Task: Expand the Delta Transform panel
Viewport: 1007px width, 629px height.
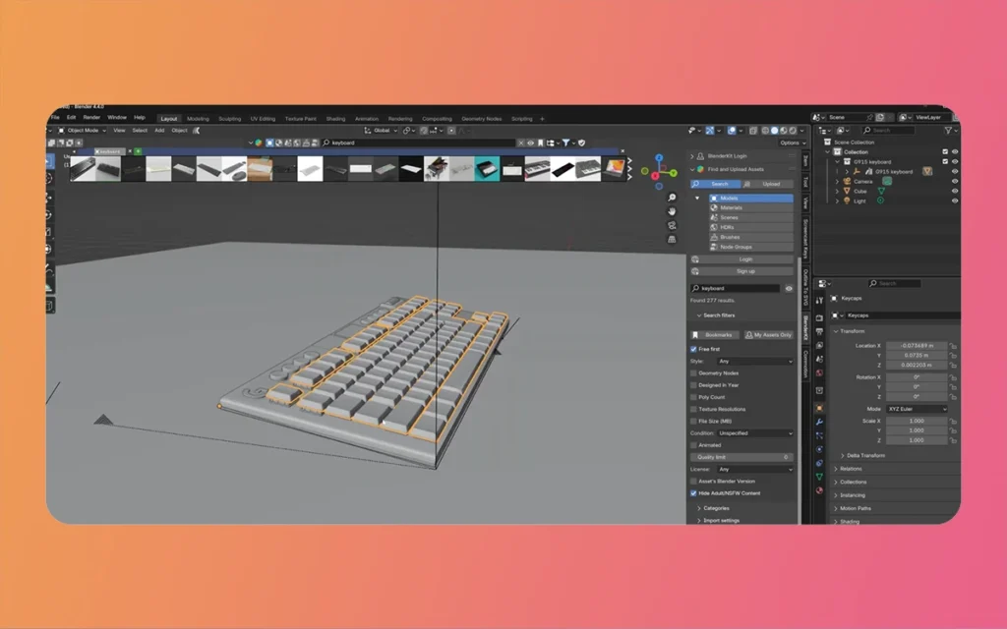Action: [x=865, y=455]
